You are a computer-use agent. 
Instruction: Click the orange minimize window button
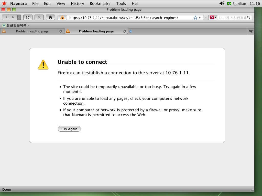pyautogui.click(x=8, y=9)
